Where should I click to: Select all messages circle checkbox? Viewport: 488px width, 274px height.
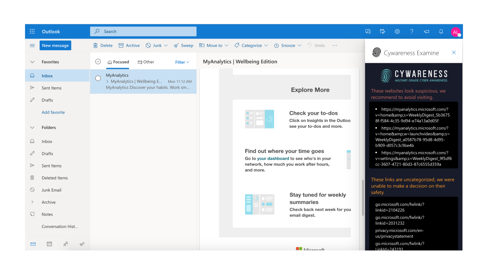[98, 62]
